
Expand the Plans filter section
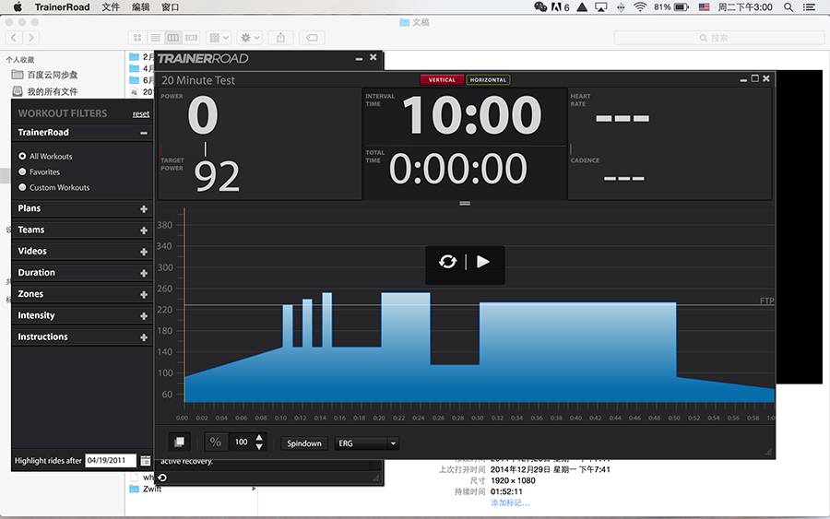point(144,209)
